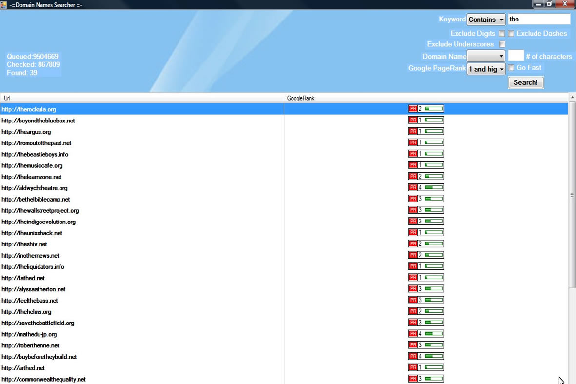Click the 'Checked: 867809' status text
Screen dimensions: 576x384
coord(33,64)
